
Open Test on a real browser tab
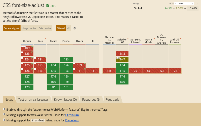coord(33,99)
